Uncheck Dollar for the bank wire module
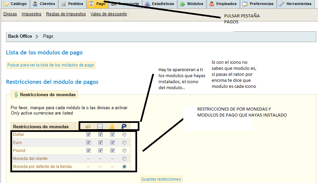The height and width of the screenshot is (183, 318). 100,135
